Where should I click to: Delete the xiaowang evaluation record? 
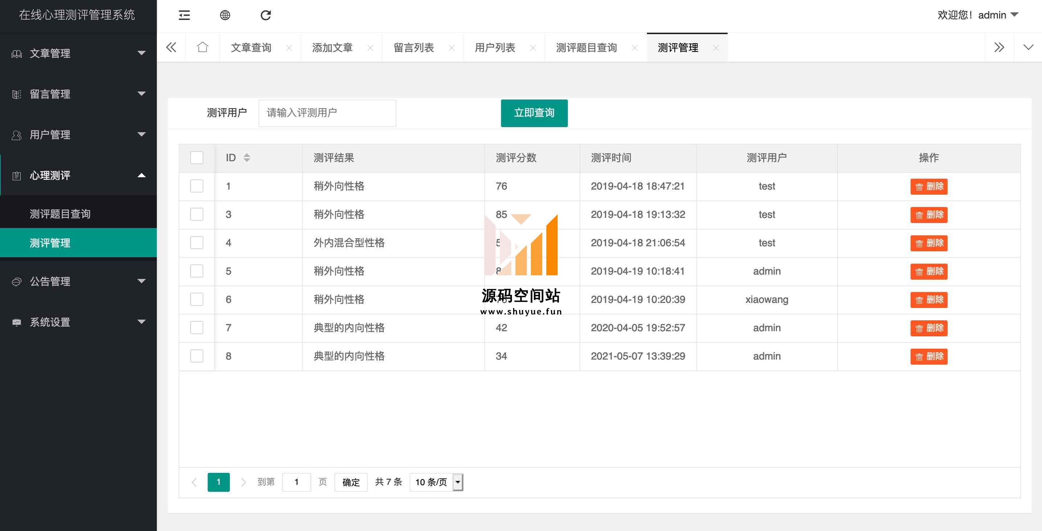[928, 300]
